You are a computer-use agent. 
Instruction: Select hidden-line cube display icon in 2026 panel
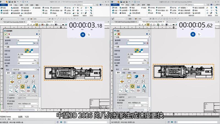point(19,77)
